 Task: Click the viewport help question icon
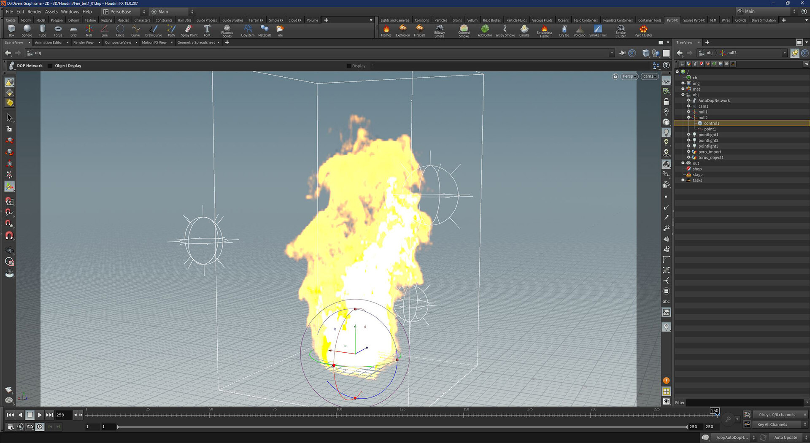[666, 65]
